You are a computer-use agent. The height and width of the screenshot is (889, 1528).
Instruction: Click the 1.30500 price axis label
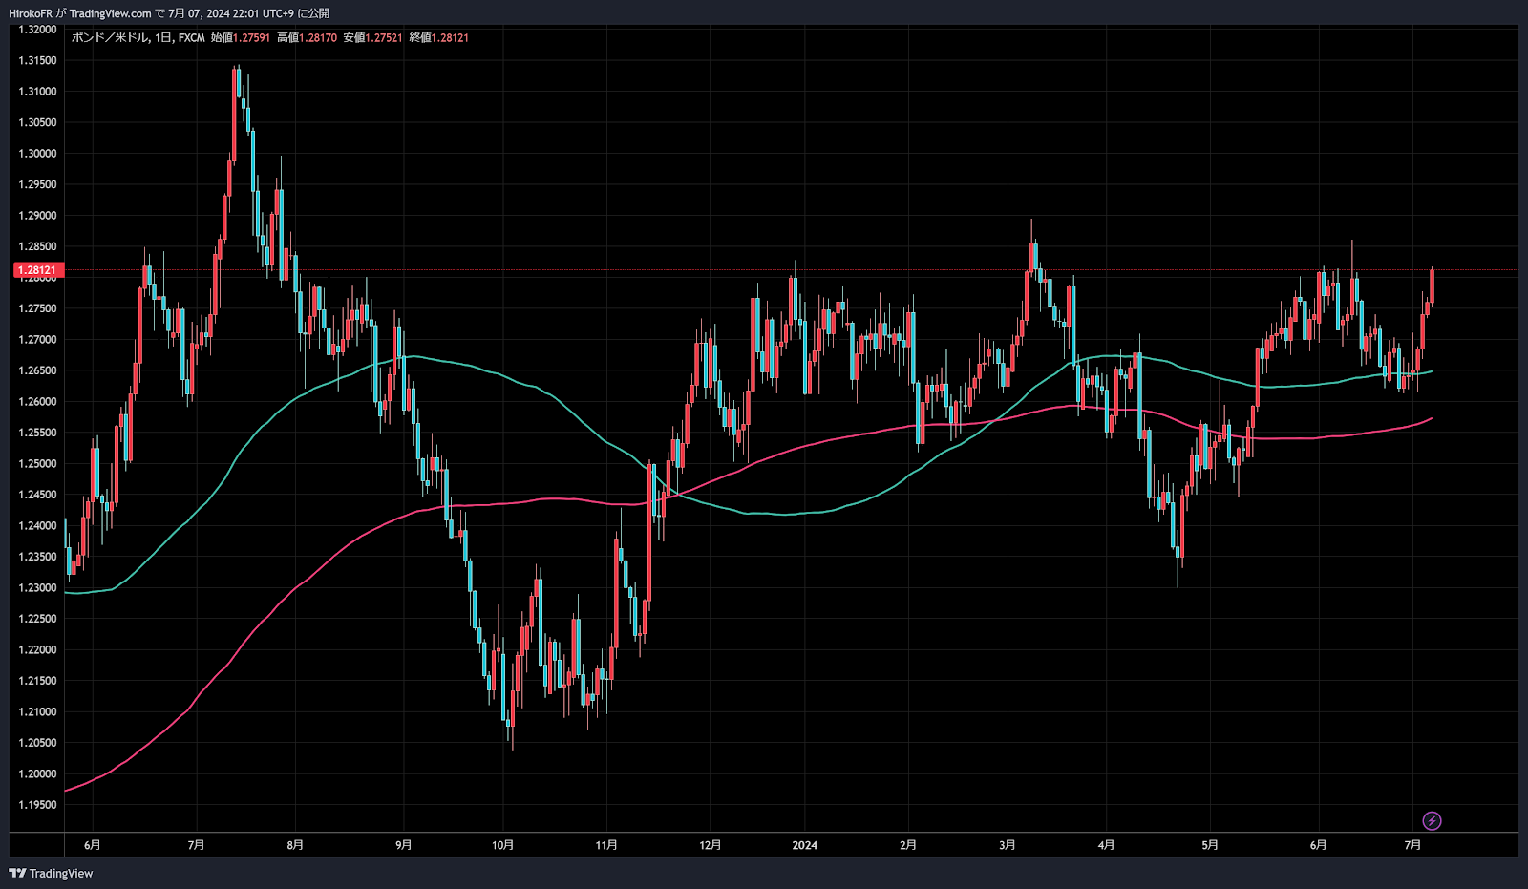[x=37, y=122]
